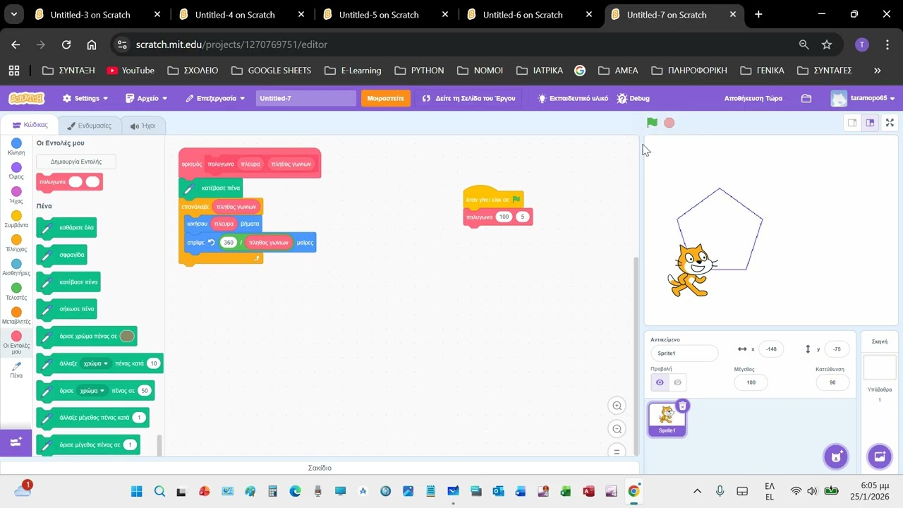Viewport: 903px width, 508px height.
Task: Select the Κώδικας tab
Action: [x=30, y=125]
